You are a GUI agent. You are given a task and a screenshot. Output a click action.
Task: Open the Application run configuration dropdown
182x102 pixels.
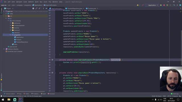(152, 5)
